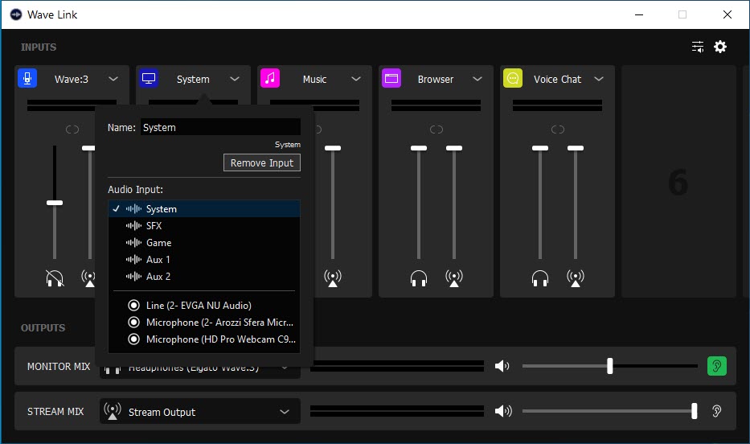This screenshot has width=750, height=444.
Task: Click the blue Wave:3 microphone channel icon
Action: click(x=27, y=78)
